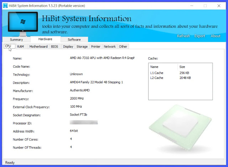
Task: Open the Motherboard sub-tab
Action: coord(38,47)
